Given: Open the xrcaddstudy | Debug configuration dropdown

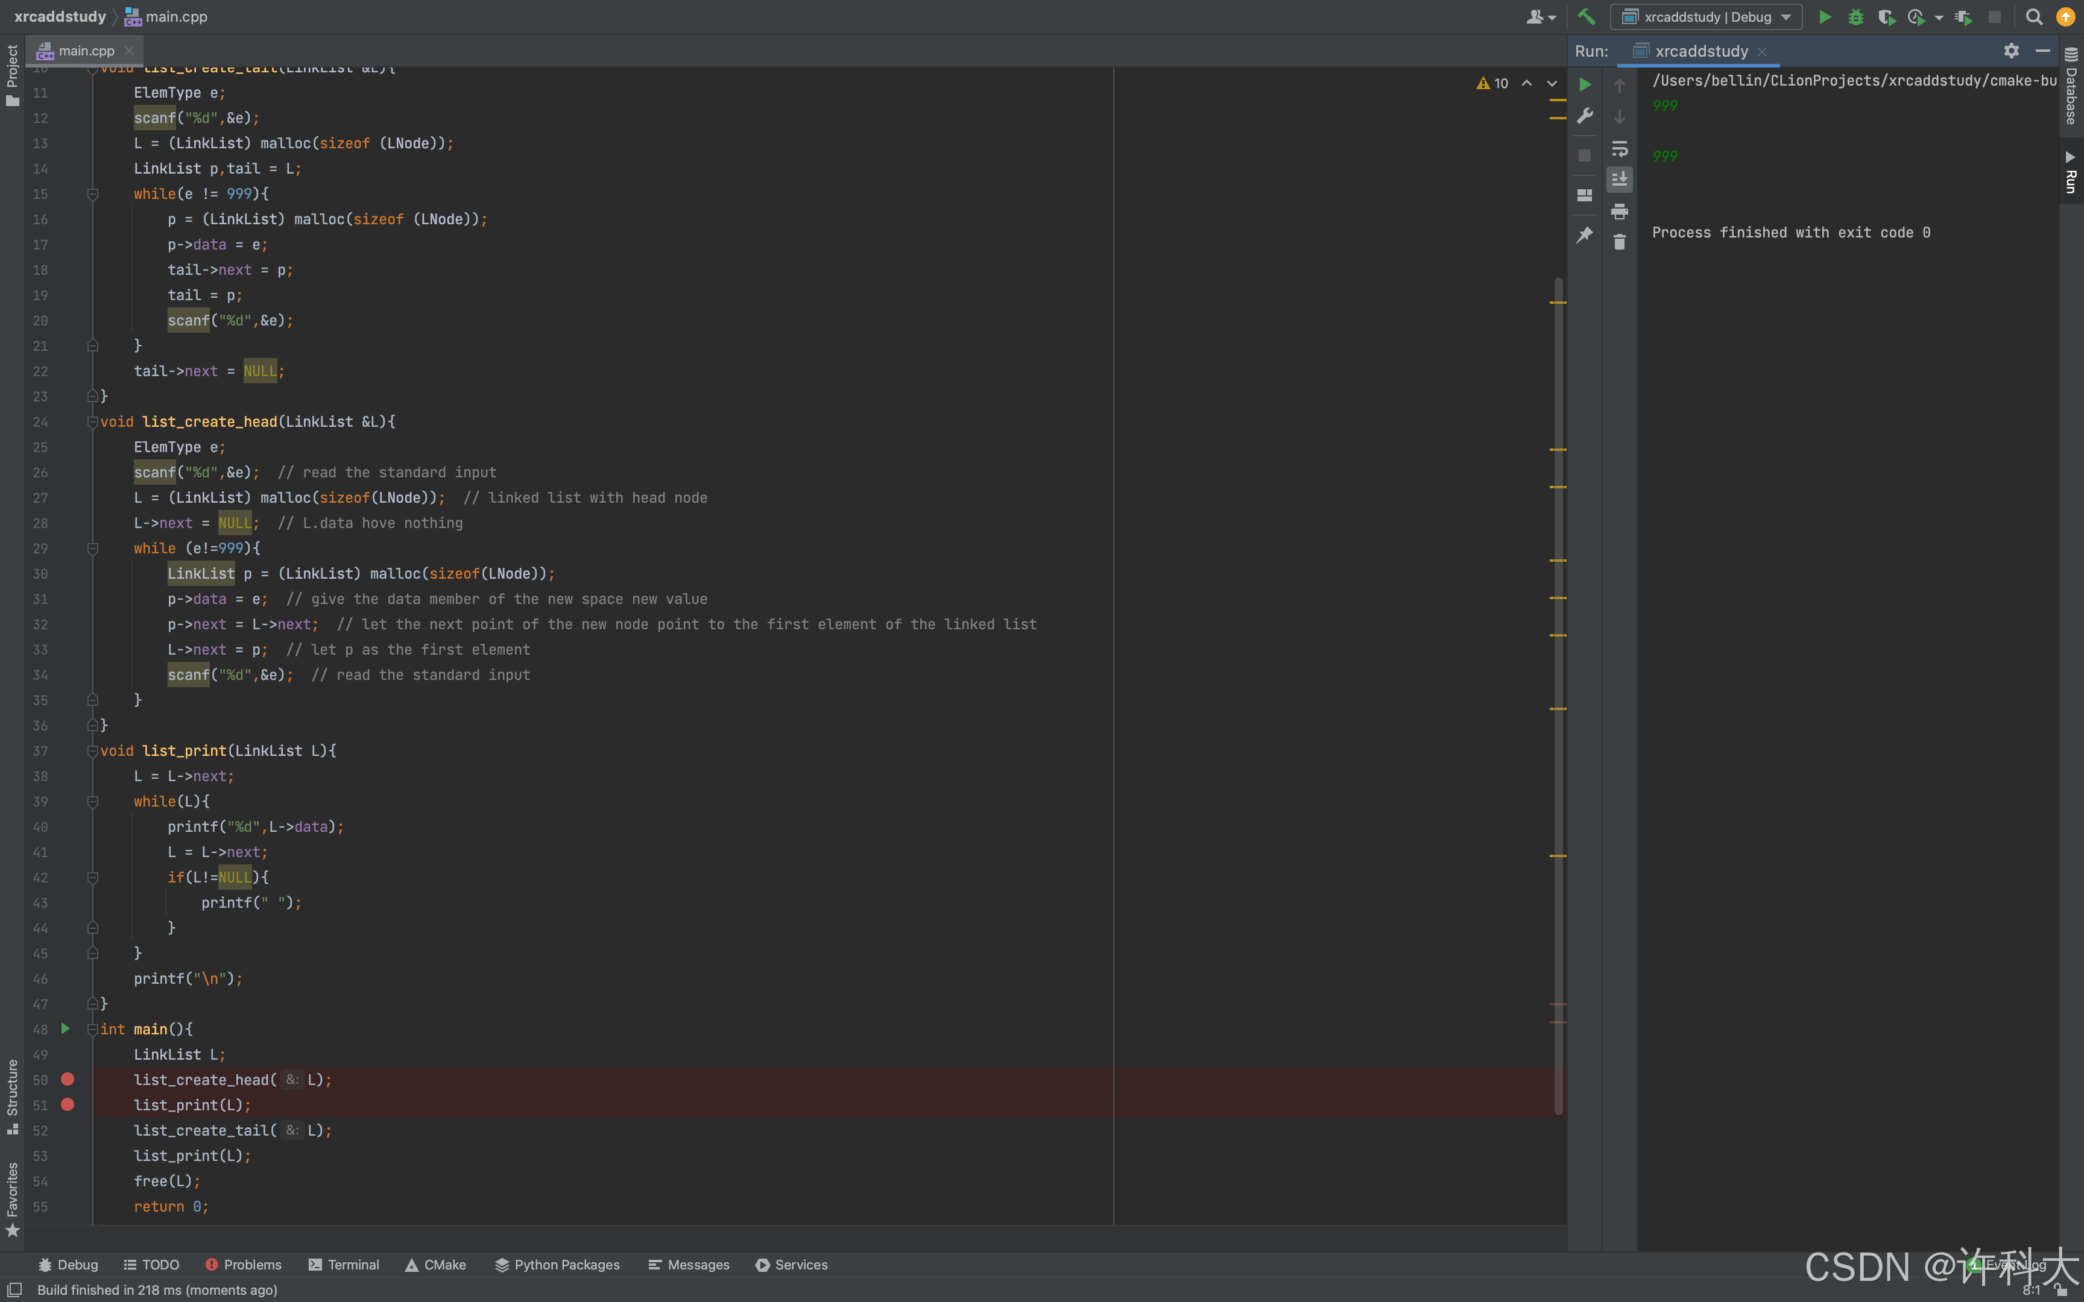Looking at the screenshot, I should click(x=1707, y=16).
